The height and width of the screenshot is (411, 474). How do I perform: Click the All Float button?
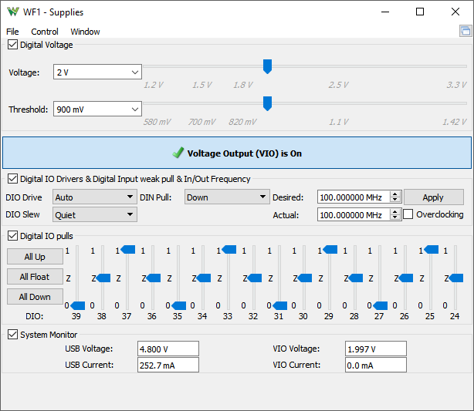[x=35, y=277]
